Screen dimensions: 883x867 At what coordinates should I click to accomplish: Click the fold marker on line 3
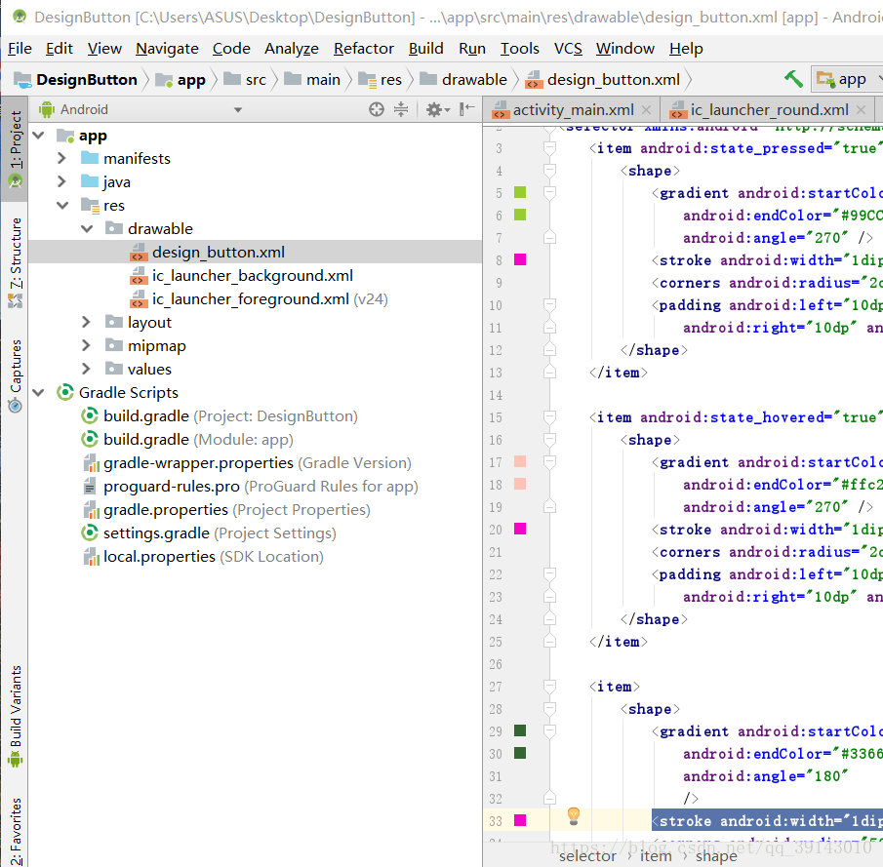(x=549, y=148)
